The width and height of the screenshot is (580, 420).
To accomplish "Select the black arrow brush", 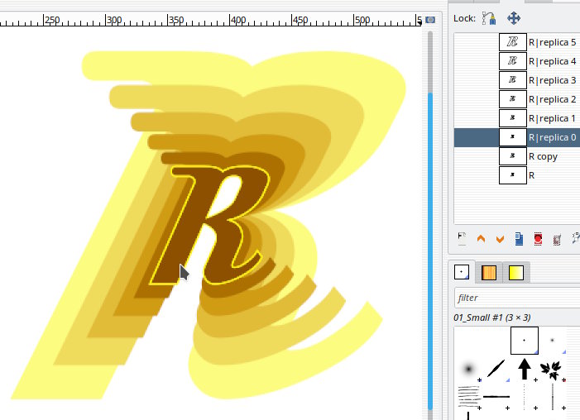I will (525, 368).
